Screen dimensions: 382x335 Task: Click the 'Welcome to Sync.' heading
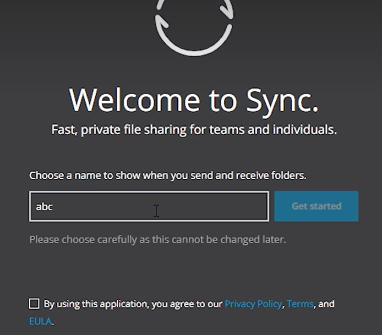pos(194,100)
